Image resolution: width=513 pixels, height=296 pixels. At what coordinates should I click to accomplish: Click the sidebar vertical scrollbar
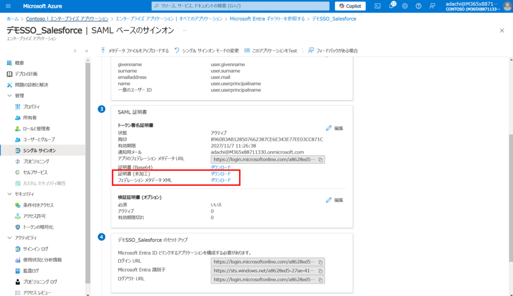88,173
